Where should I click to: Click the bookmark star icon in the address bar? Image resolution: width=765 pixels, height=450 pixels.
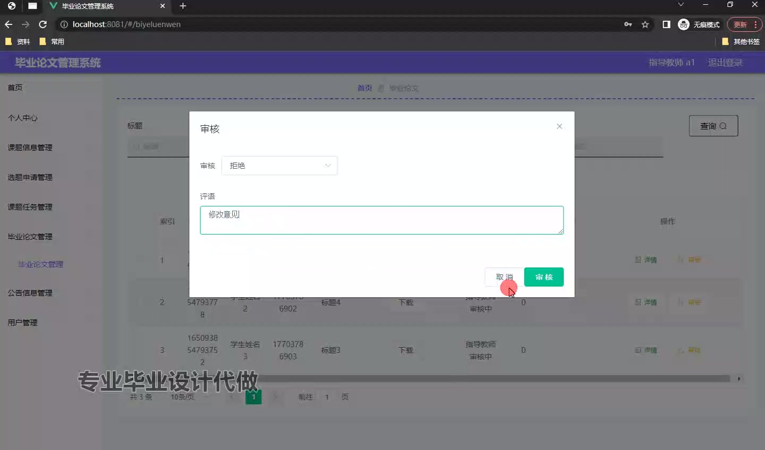(x=644, y=24)
